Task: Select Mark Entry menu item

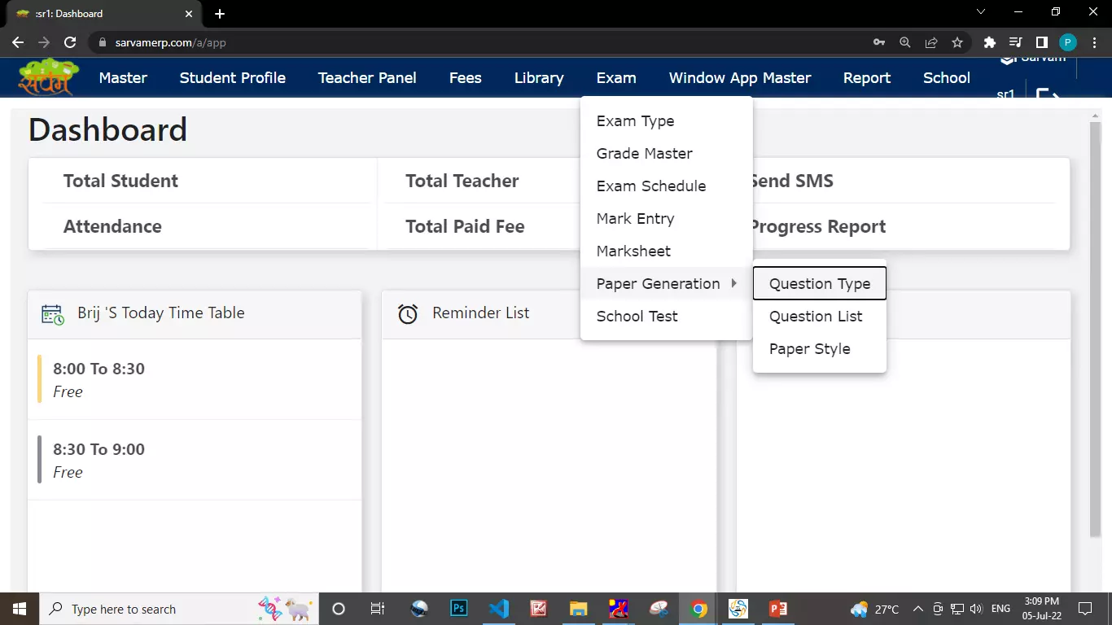Action: 635,218
